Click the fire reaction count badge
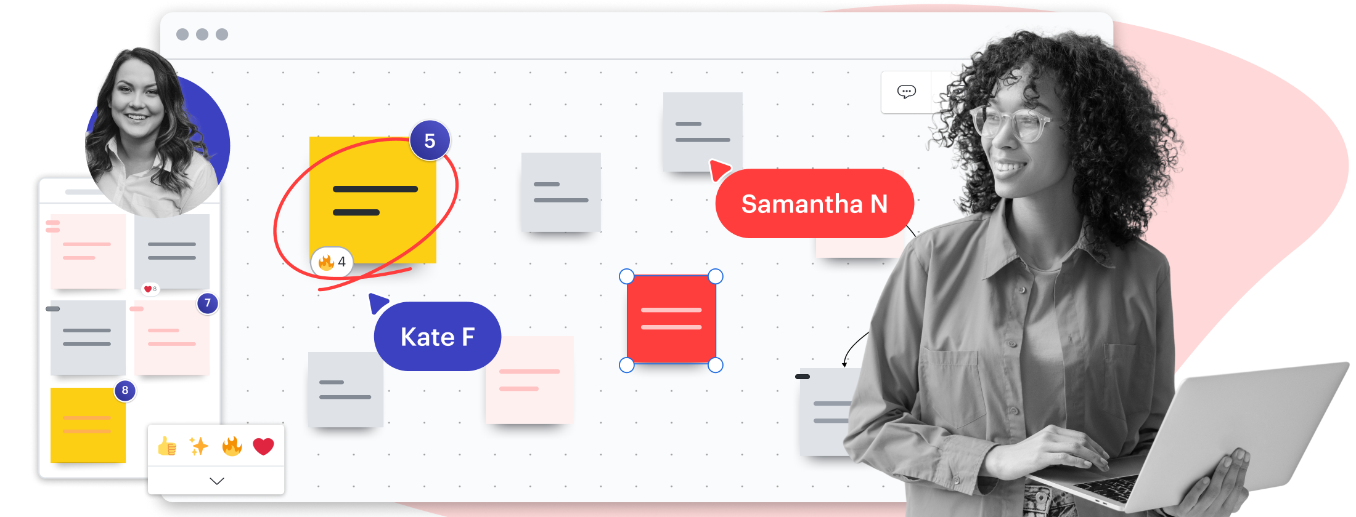 click(332, 262)
